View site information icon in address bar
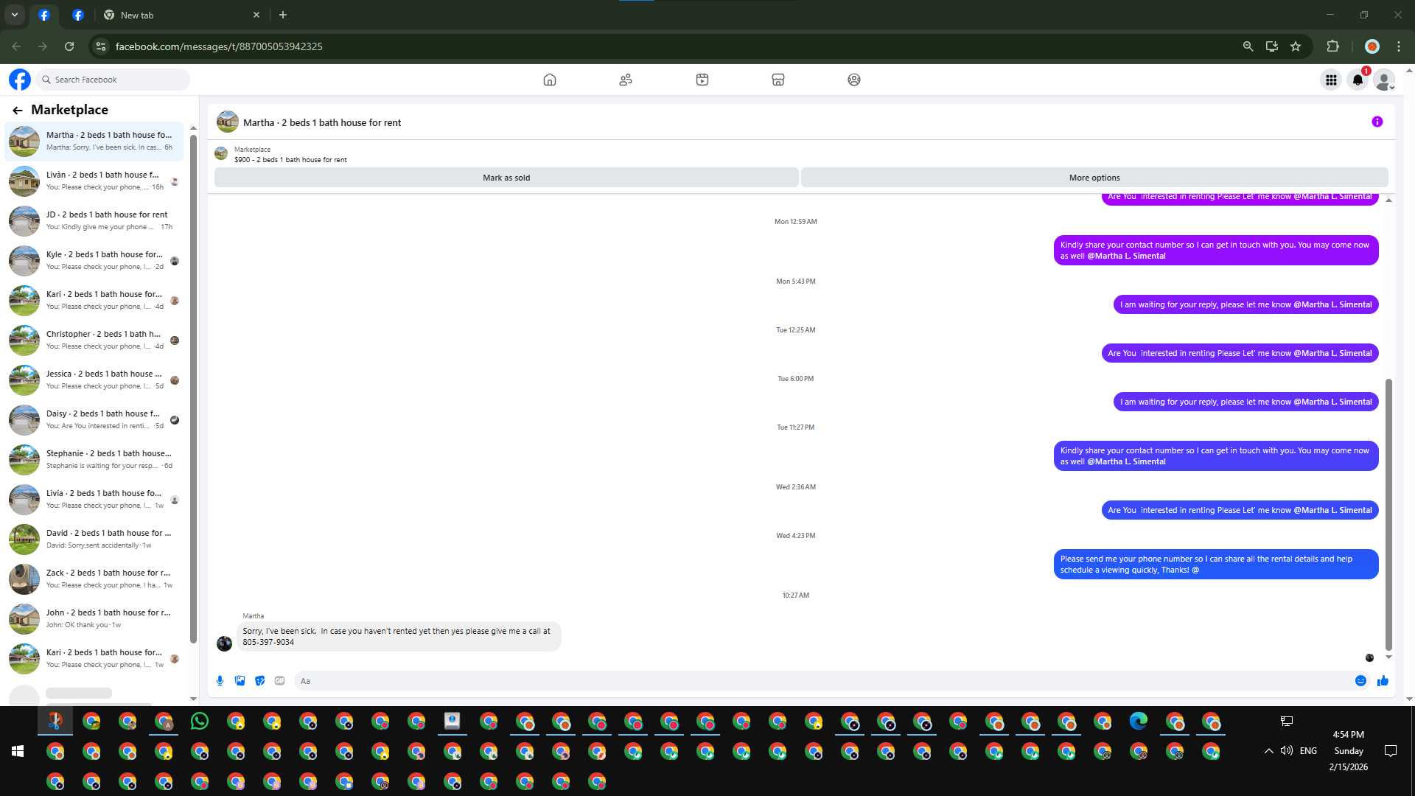The width and height of the screenshot is (1415, 796). click(x=101, y=46)
